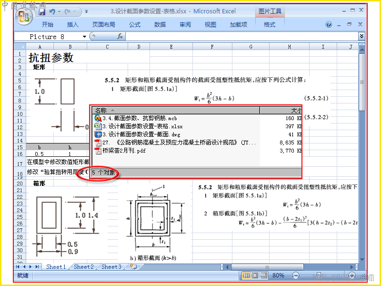Open the Name Box dropdown arrow
This screenshot has height=286, width=381.
click(84, 37)
